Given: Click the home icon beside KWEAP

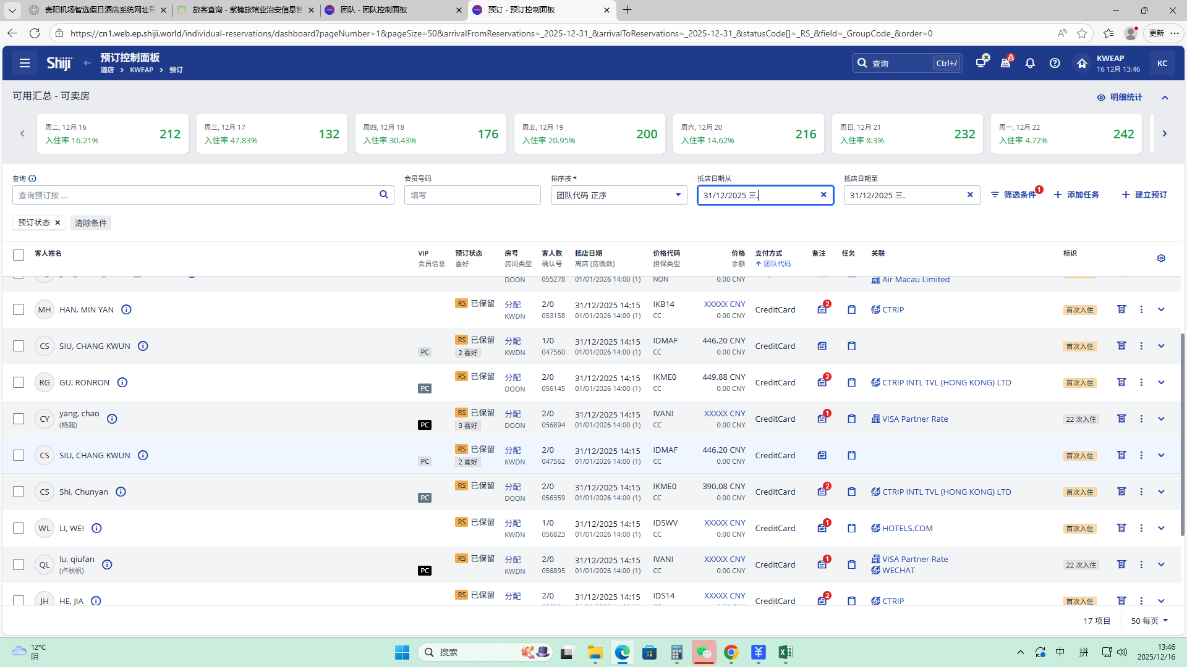Looking at the screenshot, I should tap(1082, 63).
